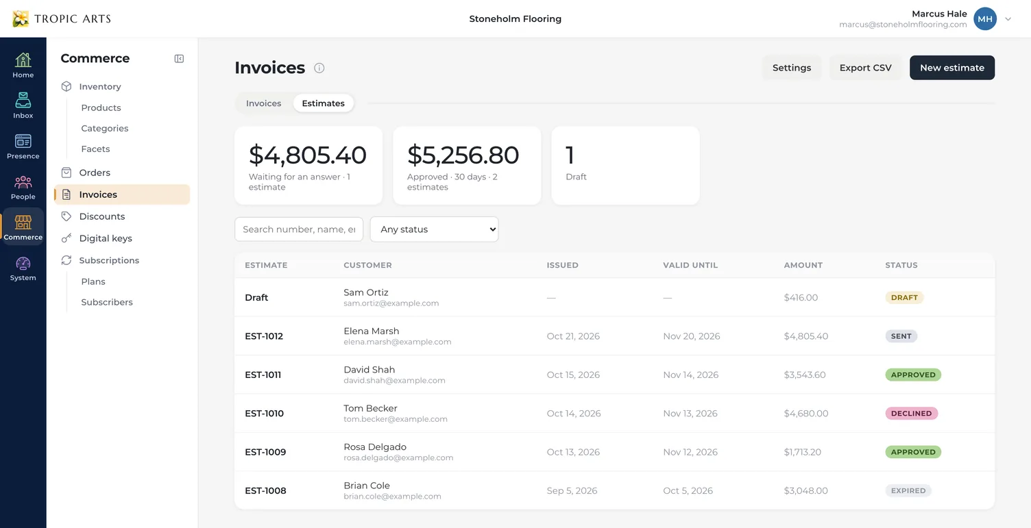
Task: Select the Estimates tab
Action: point(323,103)
